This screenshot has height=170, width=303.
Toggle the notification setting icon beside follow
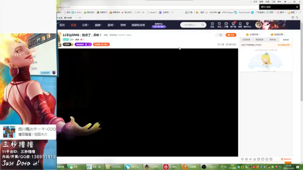click(x=221, y=35)
